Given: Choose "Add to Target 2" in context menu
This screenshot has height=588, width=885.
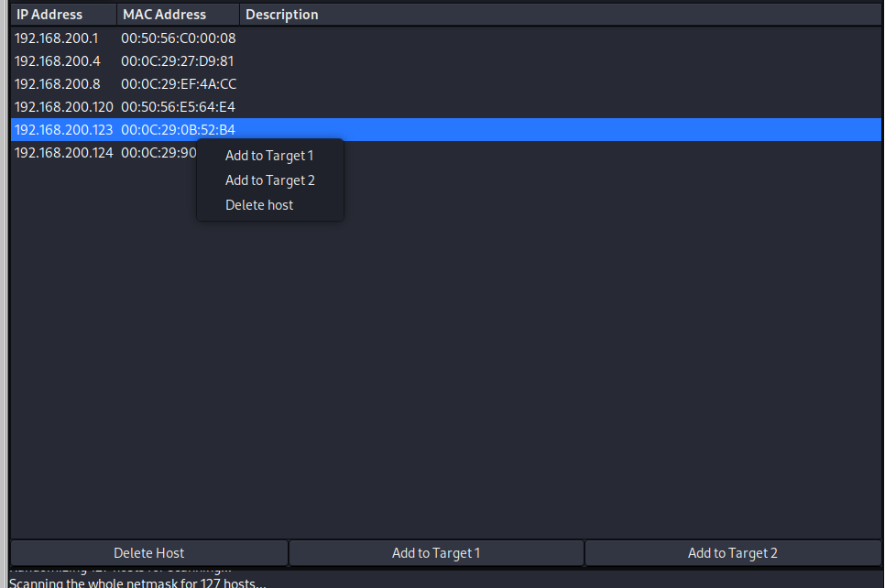Looking at the screenshot, I should click(269, 180).
